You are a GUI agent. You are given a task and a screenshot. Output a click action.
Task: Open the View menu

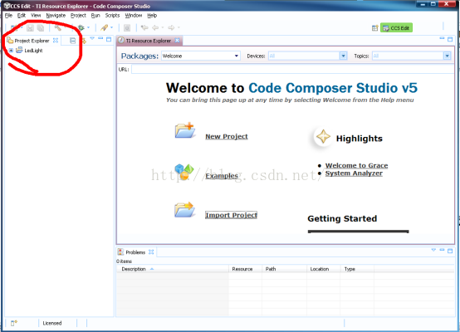[36, 15]
